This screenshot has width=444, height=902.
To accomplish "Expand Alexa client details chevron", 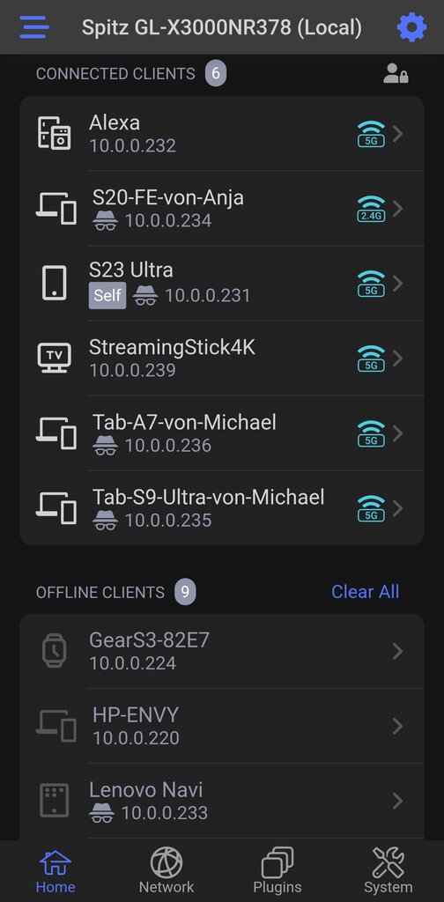I will point(397,134).
